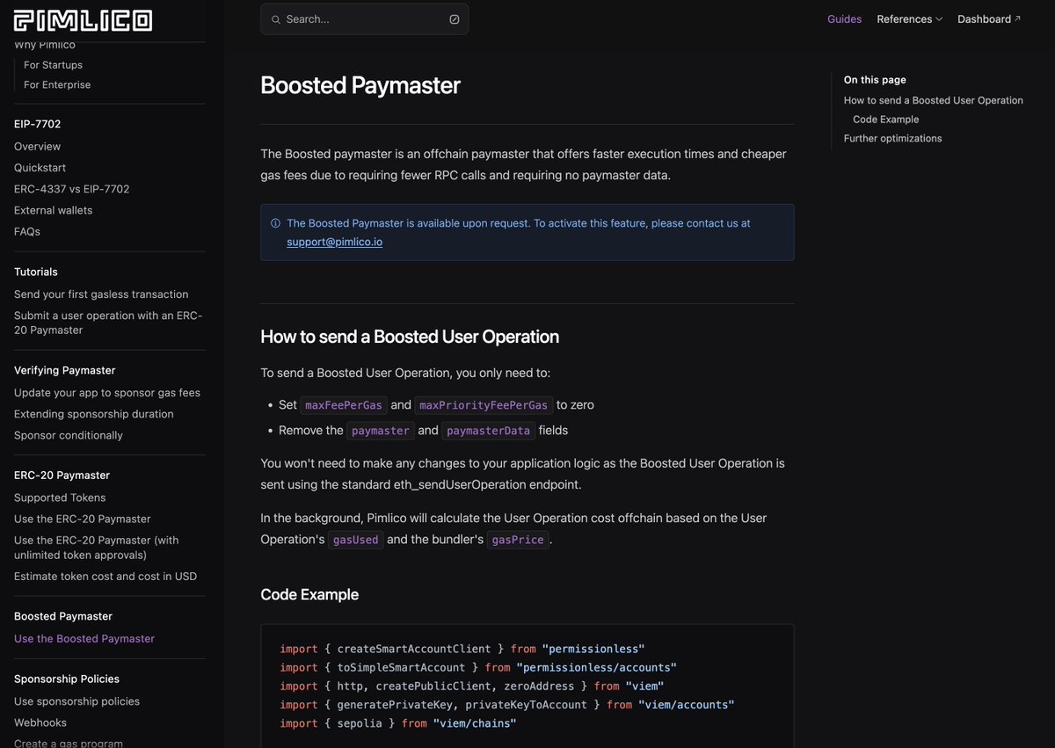Open the Dashboard link
This screenshot has height=748, width=1055.
point(989,19)
